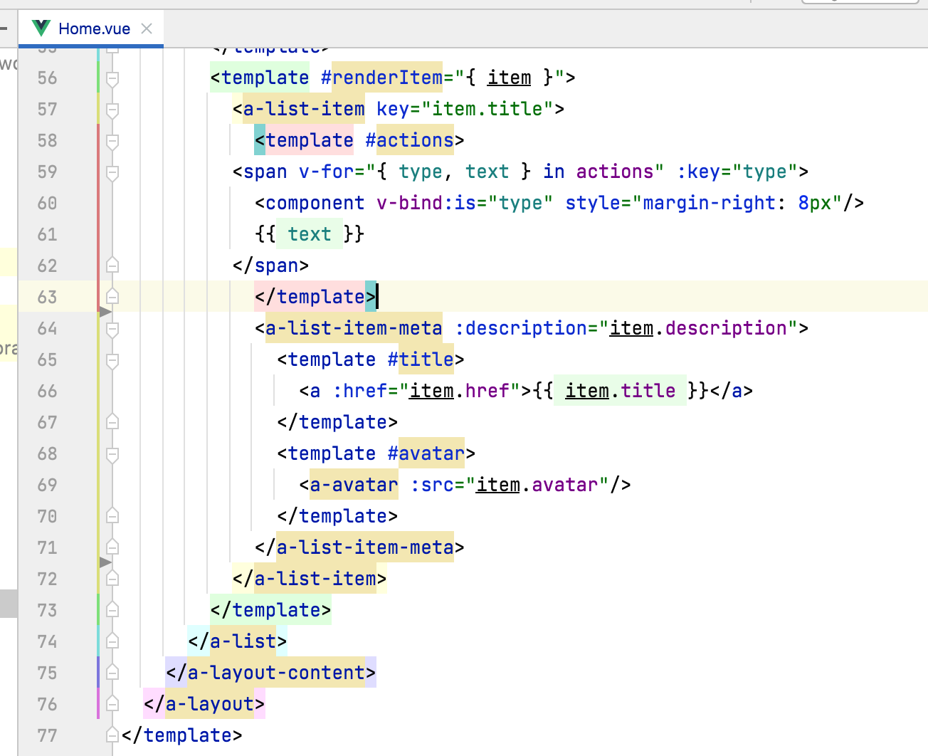Click the 'component' tag on line 60
The width and height of the screenshot is (928, 756).
pos(315,203)
